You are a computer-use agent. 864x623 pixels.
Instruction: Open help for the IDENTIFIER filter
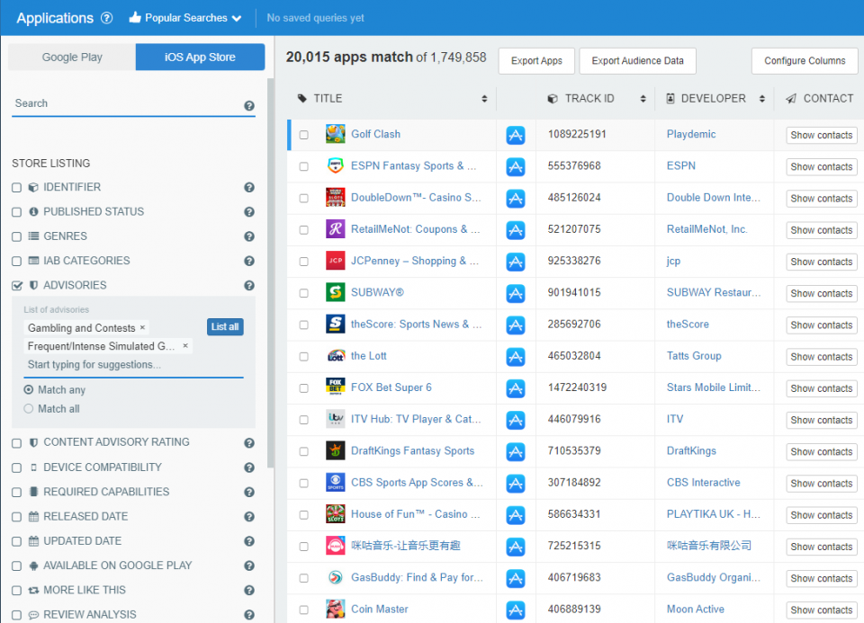249,188
